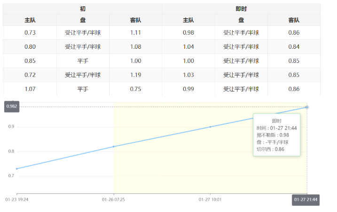Click the 1.19 initial away odds cell
337x212 pixels.
(135, 75)
